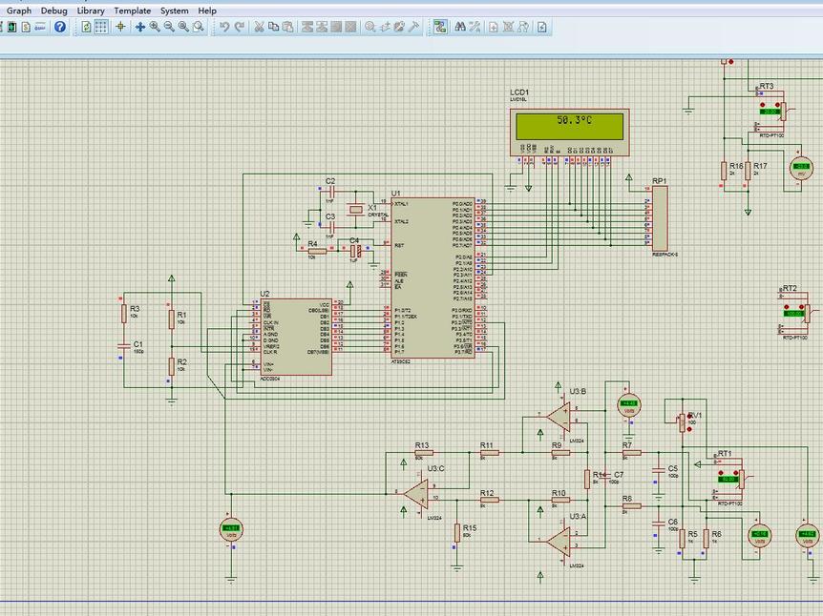823x616 pixels.
Task: Click the scissors cut icon
Action: click(x=259, y=27)
